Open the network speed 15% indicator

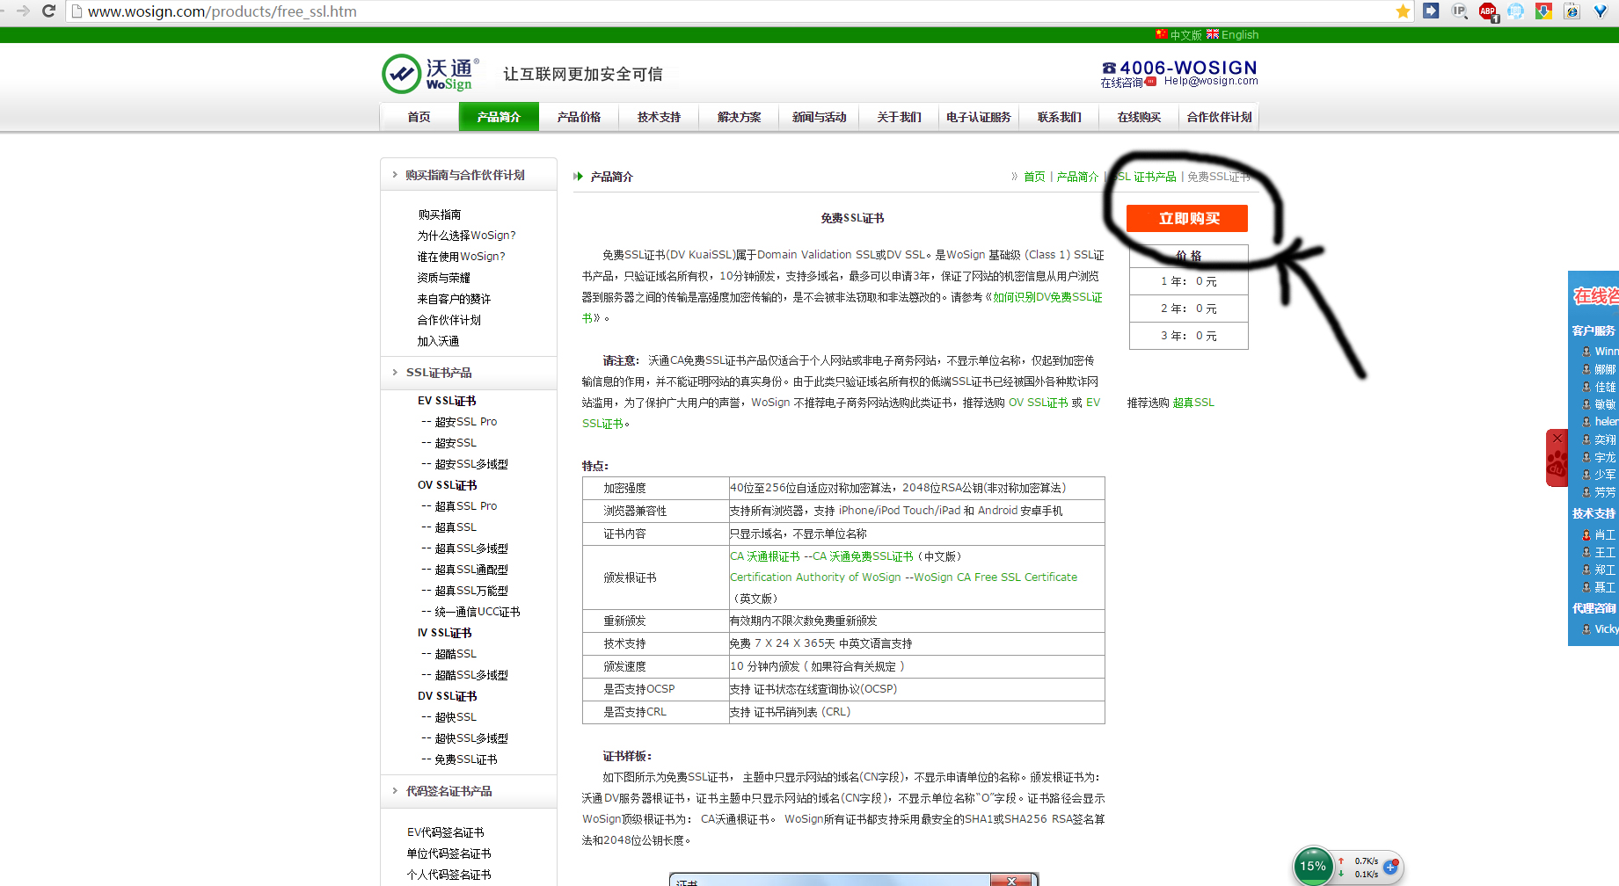click(1313, 866)
